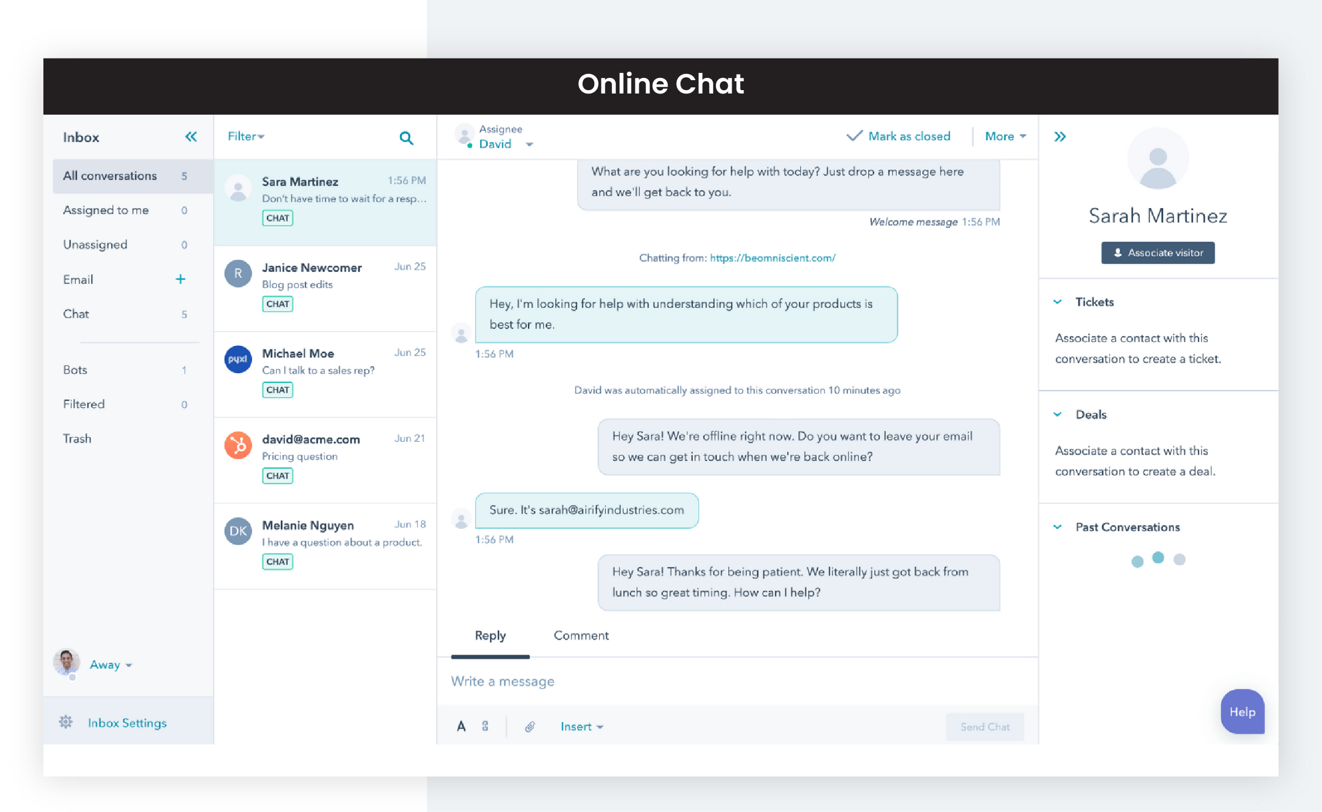This screenshot has height=812, width=1322.
Task: Open text formatting with the A icon
Action: (x=461, y=726)
